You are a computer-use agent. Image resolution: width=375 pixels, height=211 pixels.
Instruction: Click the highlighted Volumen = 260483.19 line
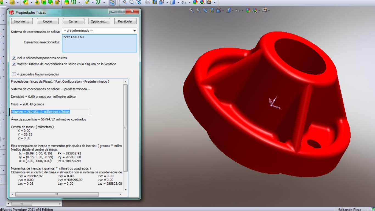(x=40, y=112)
